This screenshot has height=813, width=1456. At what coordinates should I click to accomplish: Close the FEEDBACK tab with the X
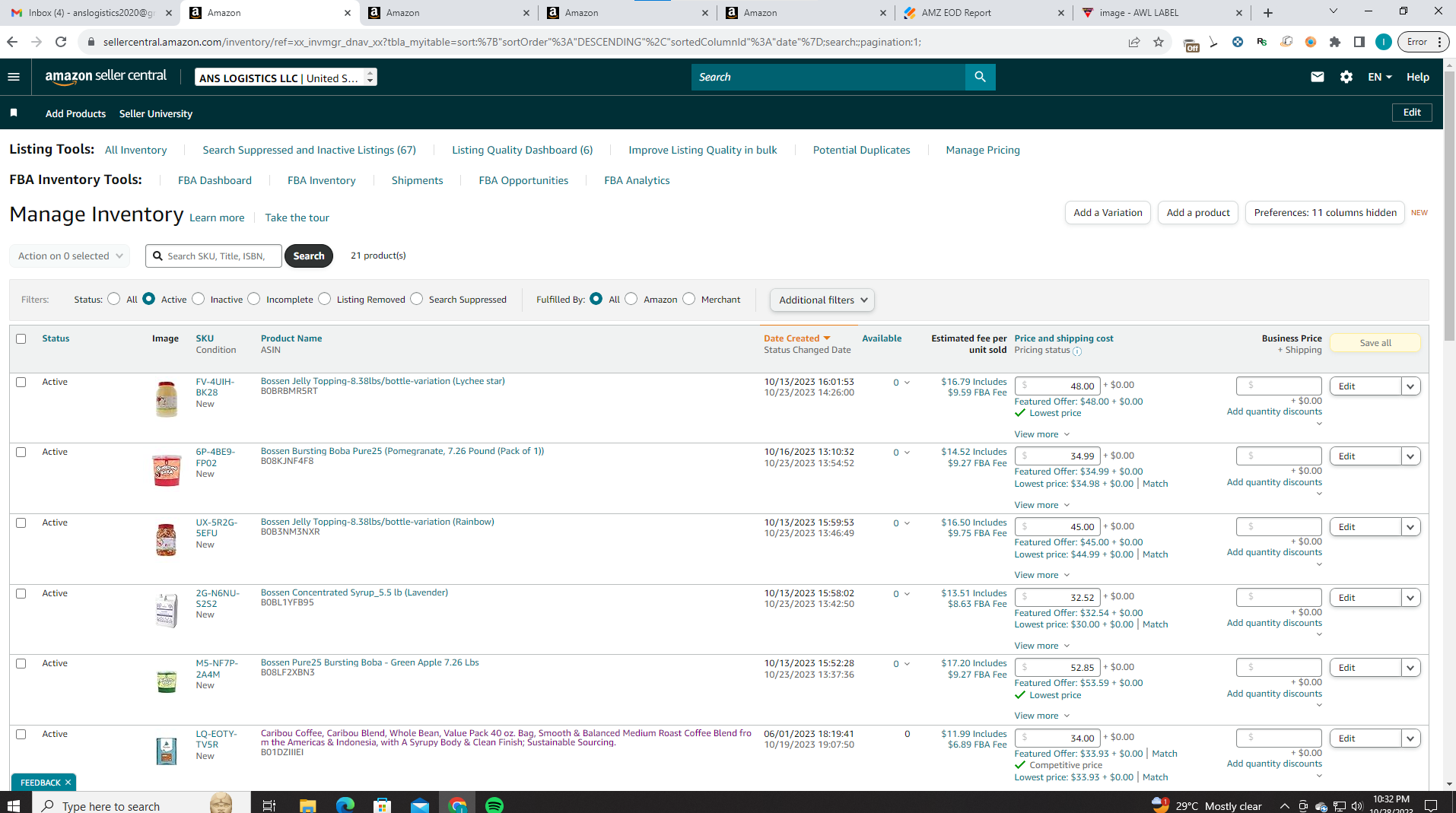[68, 782]
